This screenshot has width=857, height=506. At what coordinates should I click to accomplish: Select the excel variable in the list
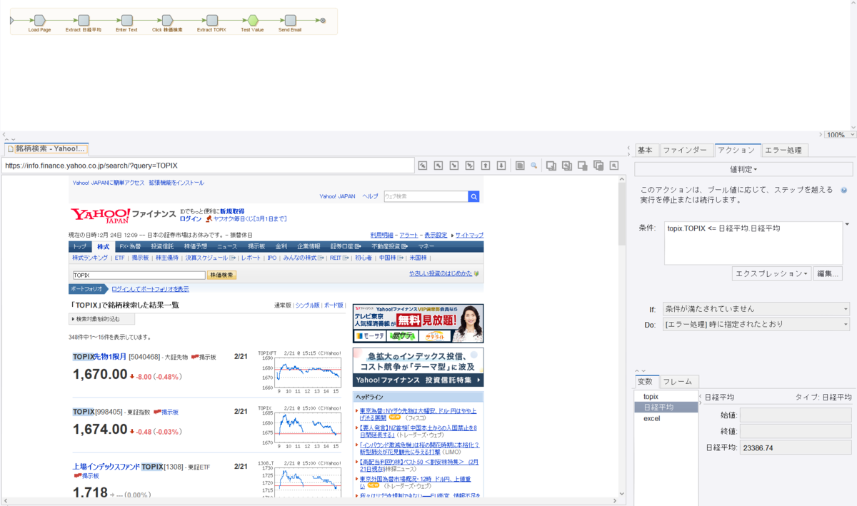pyautogui.click(x=666, y=418)
